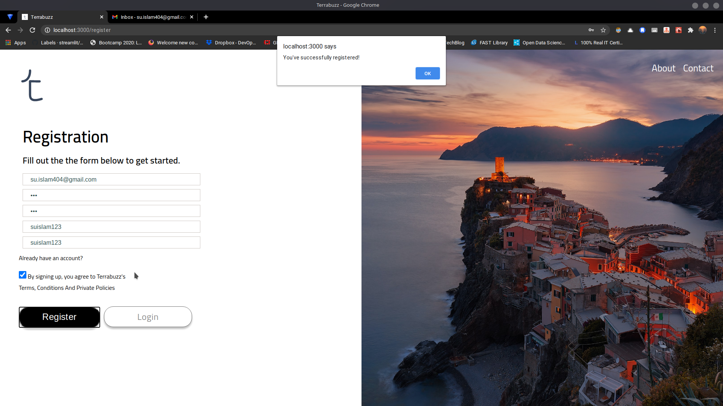
Task: Open the Extensions puzzle piece icon
Action: 691,30
